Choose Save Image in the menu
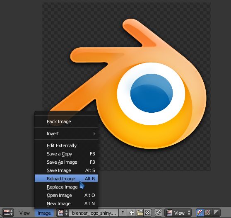This screenshot has height=218, width=231. pyautogui.click(x=66, y=170)
